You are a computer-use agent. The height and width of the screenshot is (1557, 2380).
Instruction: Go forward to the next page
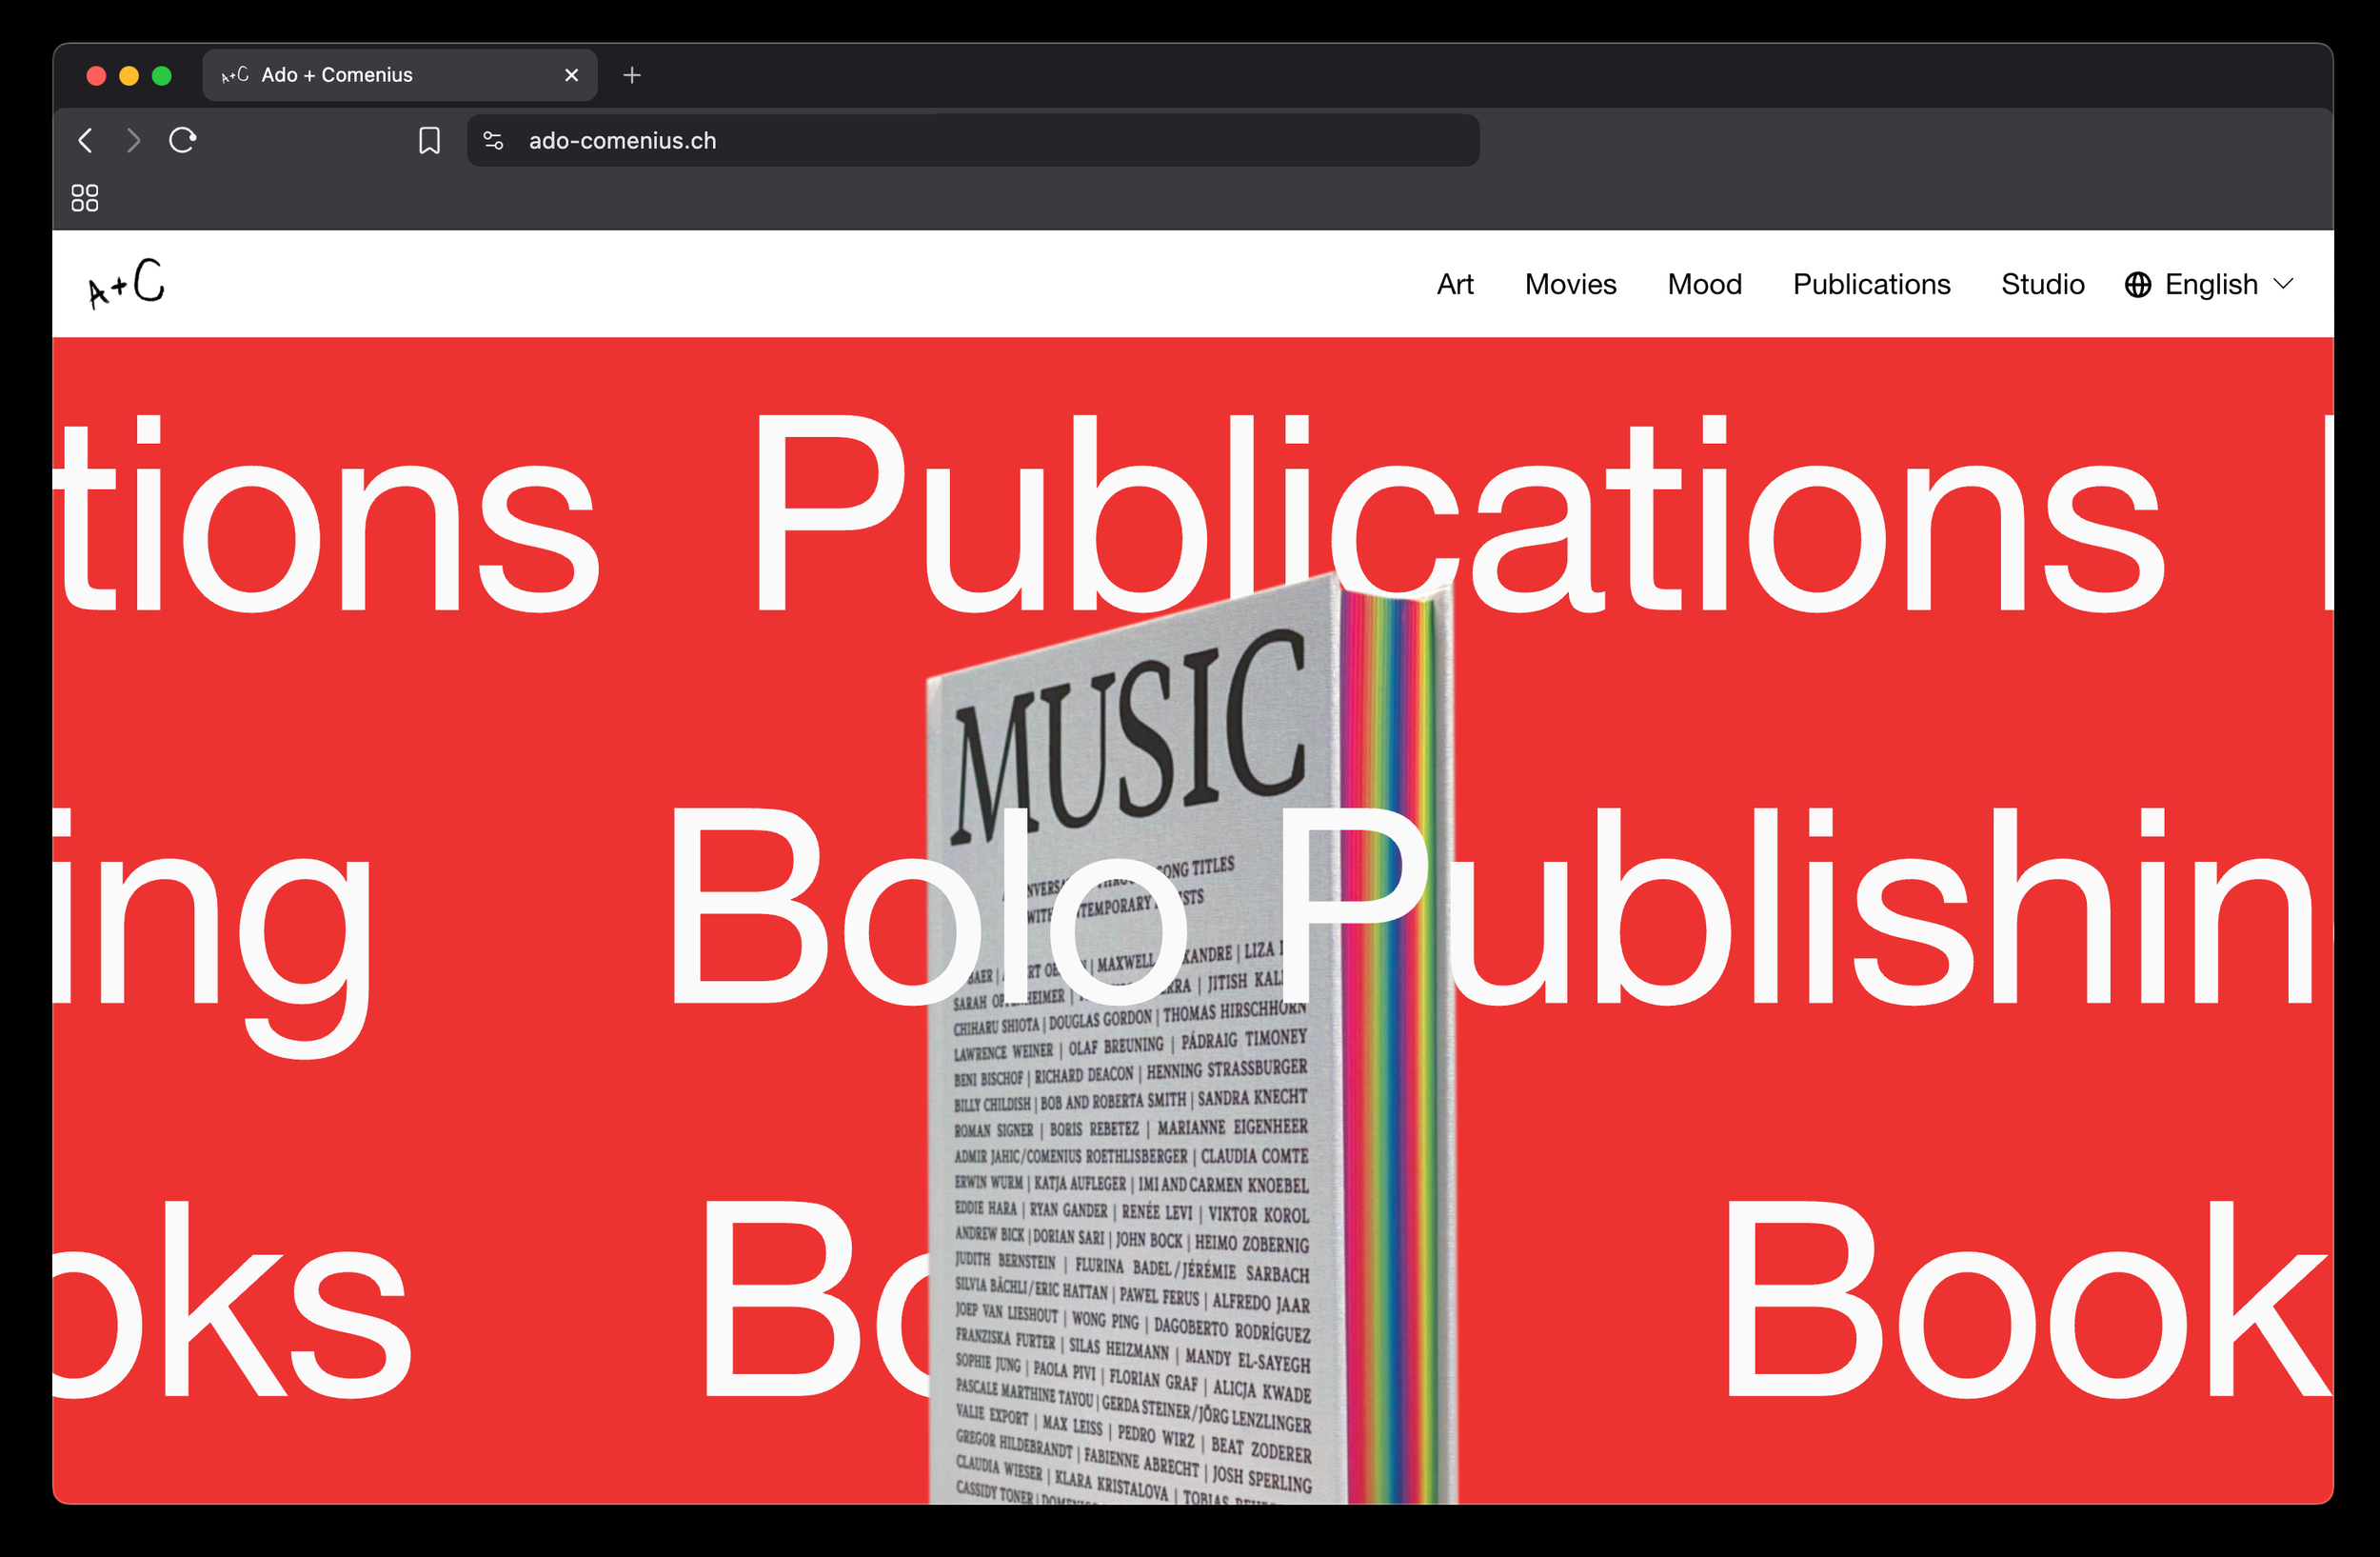coord(133,141)
